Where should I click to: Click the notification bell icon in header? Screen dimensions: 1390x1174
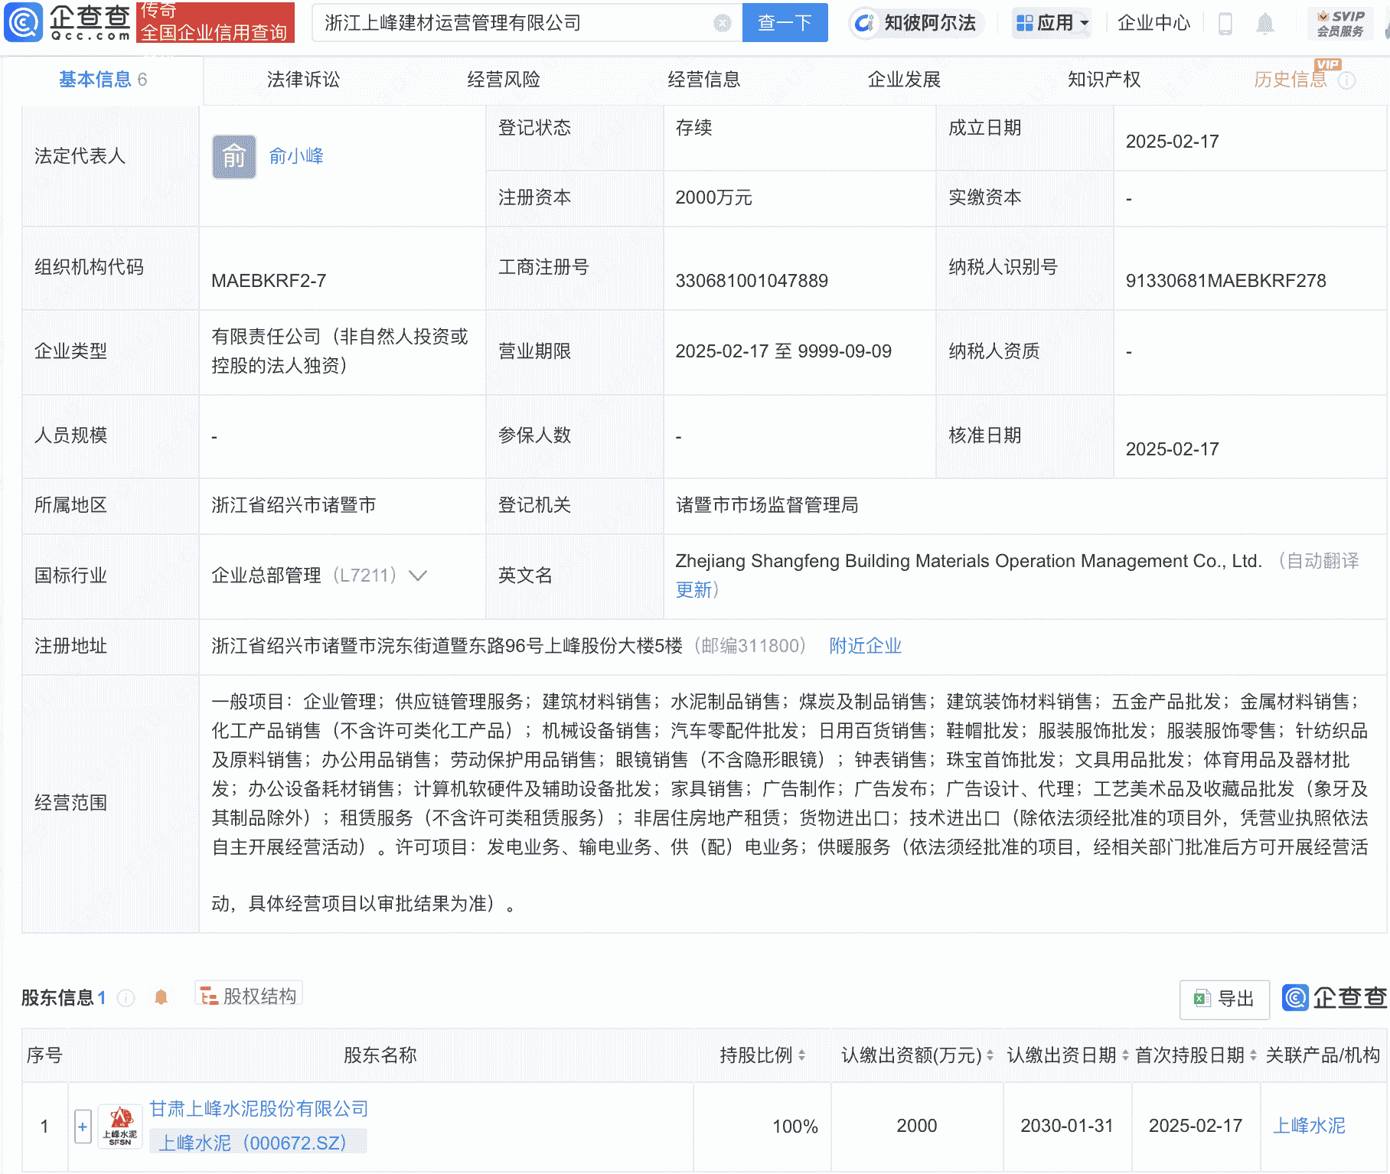point(1266,23)
